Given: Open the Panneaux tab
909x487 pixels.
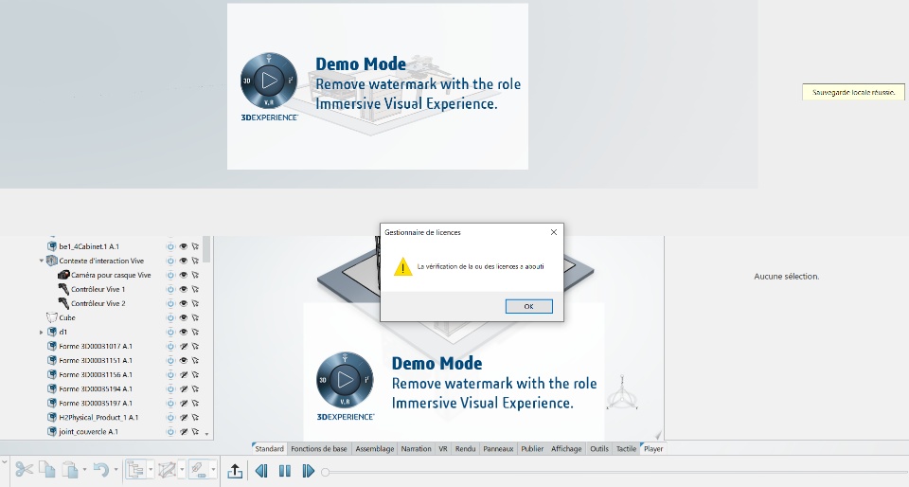Looking at the screenshot, I should 498,449.
